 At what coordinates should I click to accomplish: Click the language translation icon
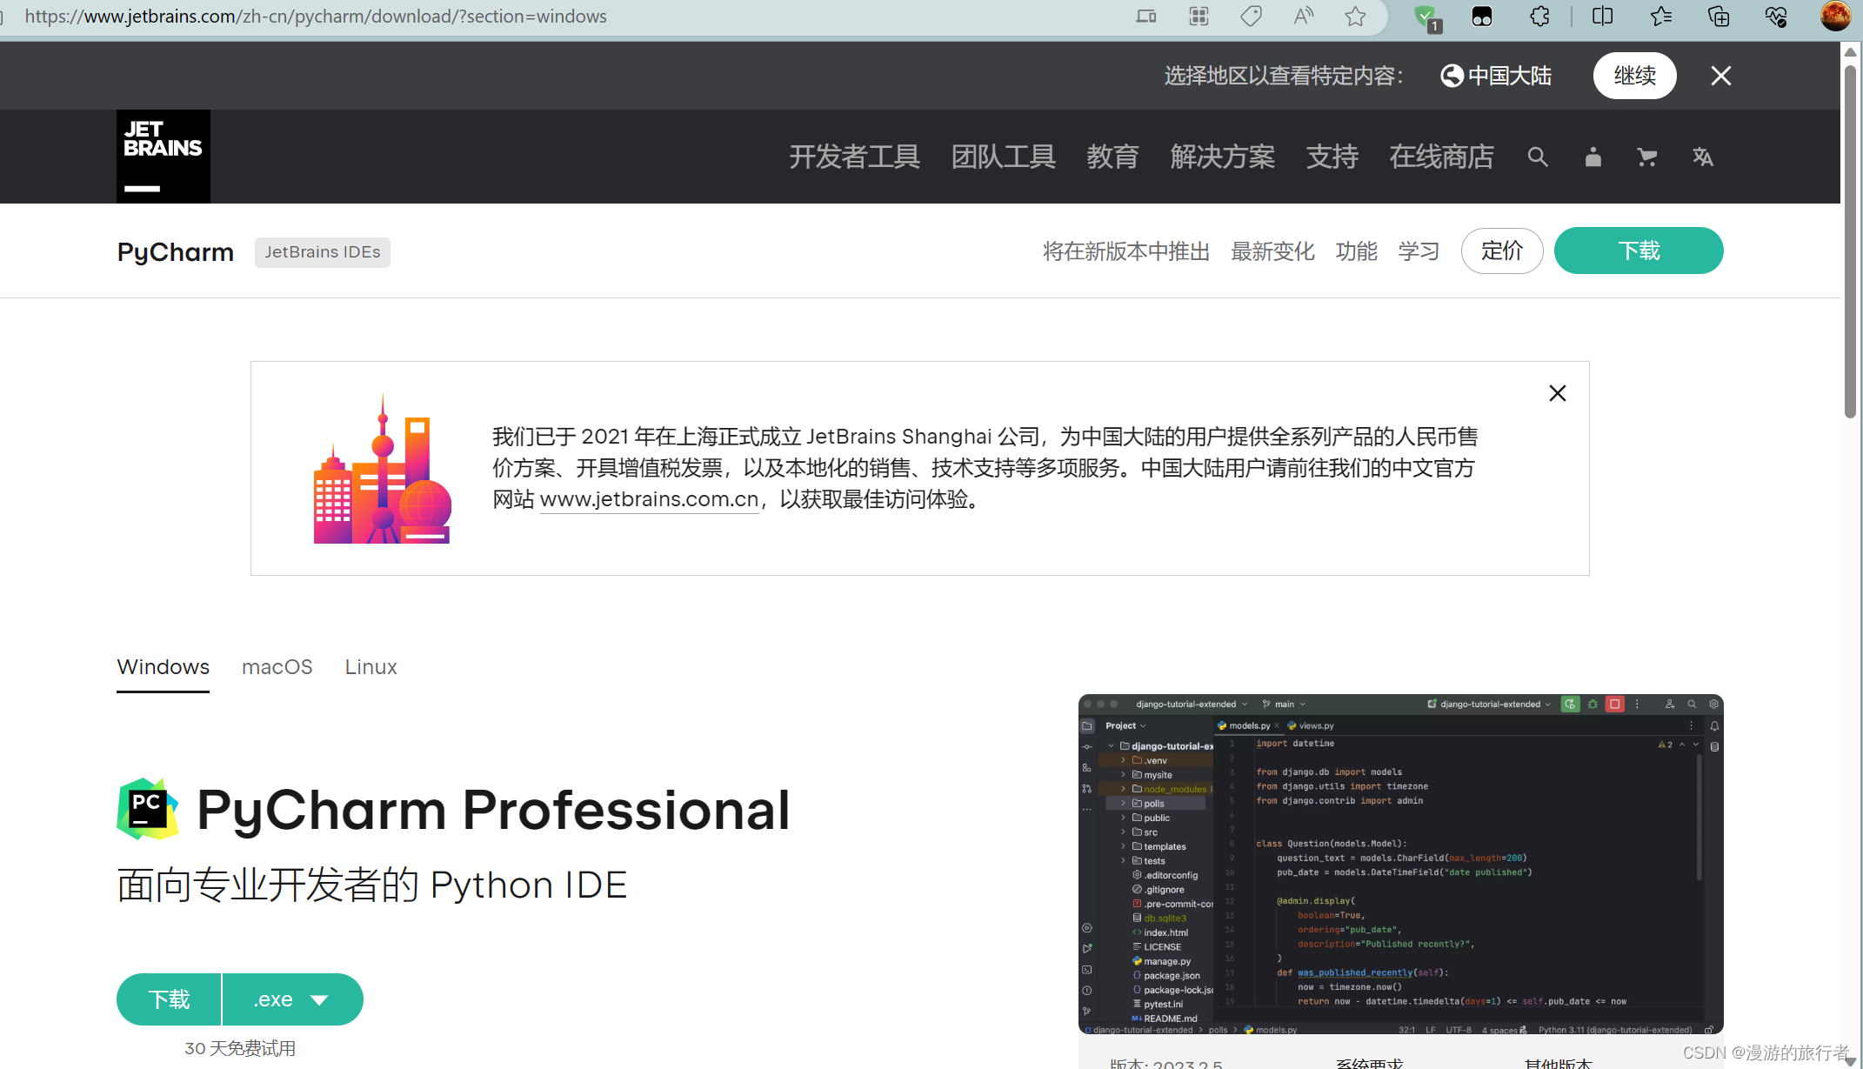coord(1702,157)
